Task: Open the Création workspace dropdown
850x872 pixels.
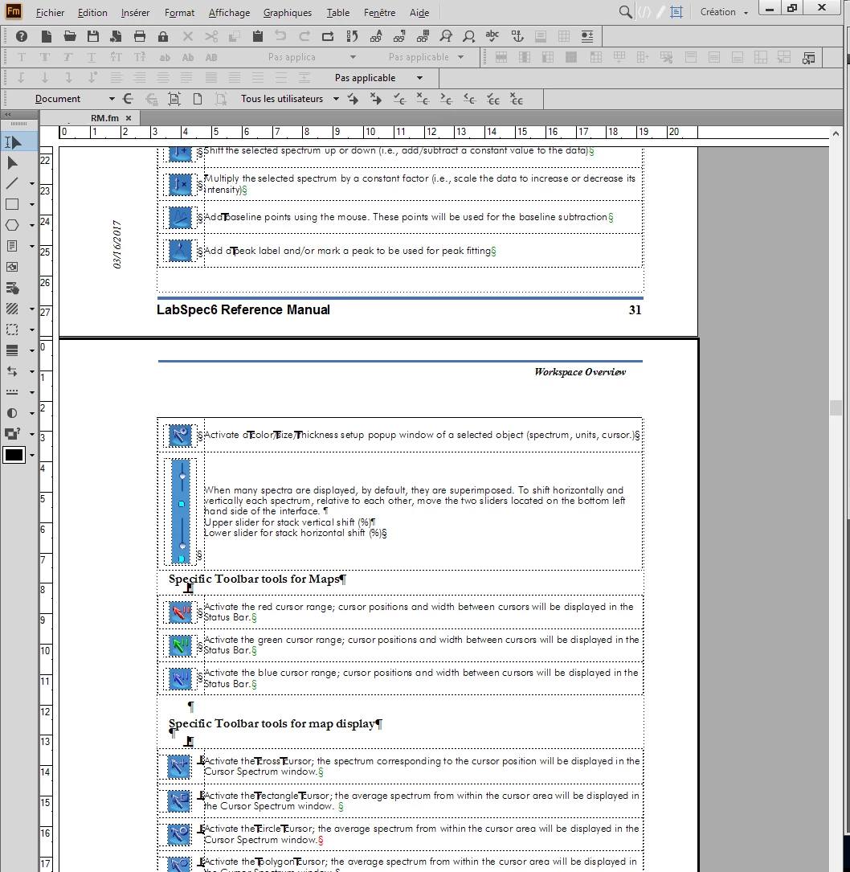Action: pyautogui.click(x=724, y=12)
